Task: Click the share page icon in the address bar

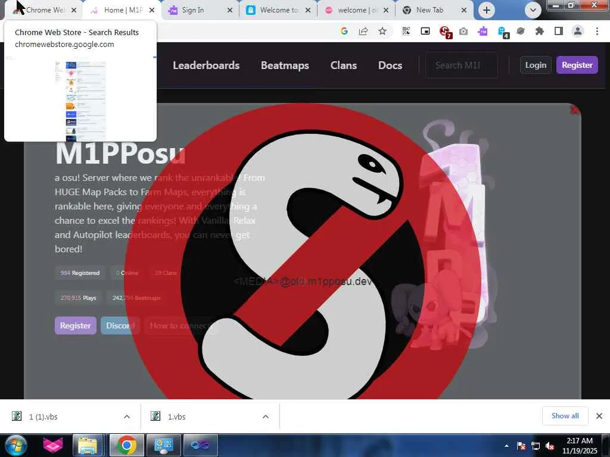Action: (x=363, y=31)
